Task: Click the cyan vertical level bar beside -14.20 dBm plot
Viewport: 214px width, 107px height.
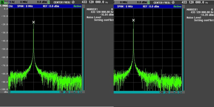Action: pos(183,50)
